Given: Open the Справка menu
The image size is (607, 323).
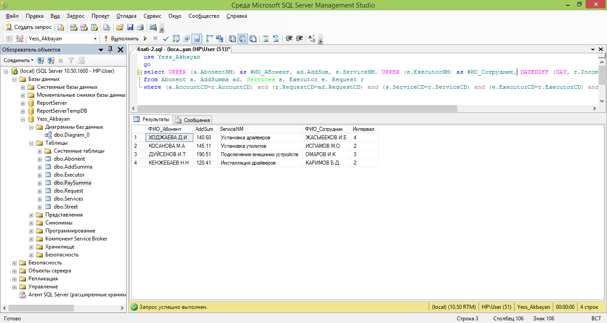Looking at the screenshot, I should 237,16.
